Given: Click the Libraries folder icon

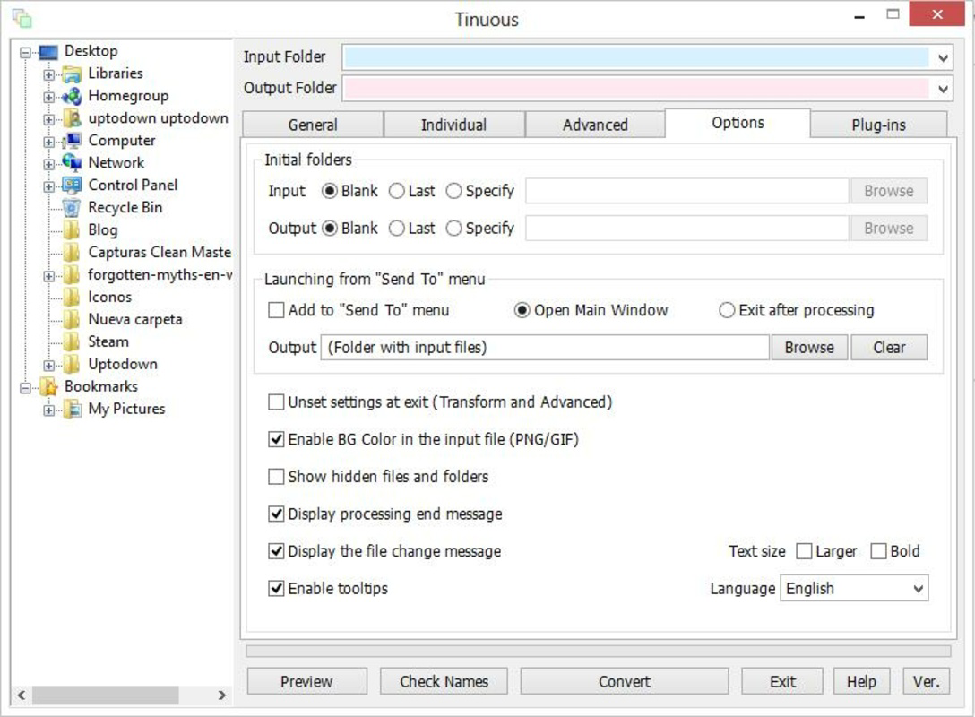Looking at the screenshot, I should (x=72, y=74).
